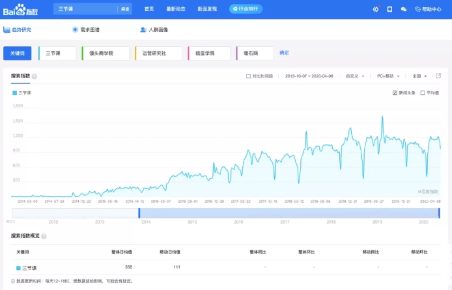Screen dimensions: 452x290
Task: Click the mobile device icon in header
Action: (389, 9)
